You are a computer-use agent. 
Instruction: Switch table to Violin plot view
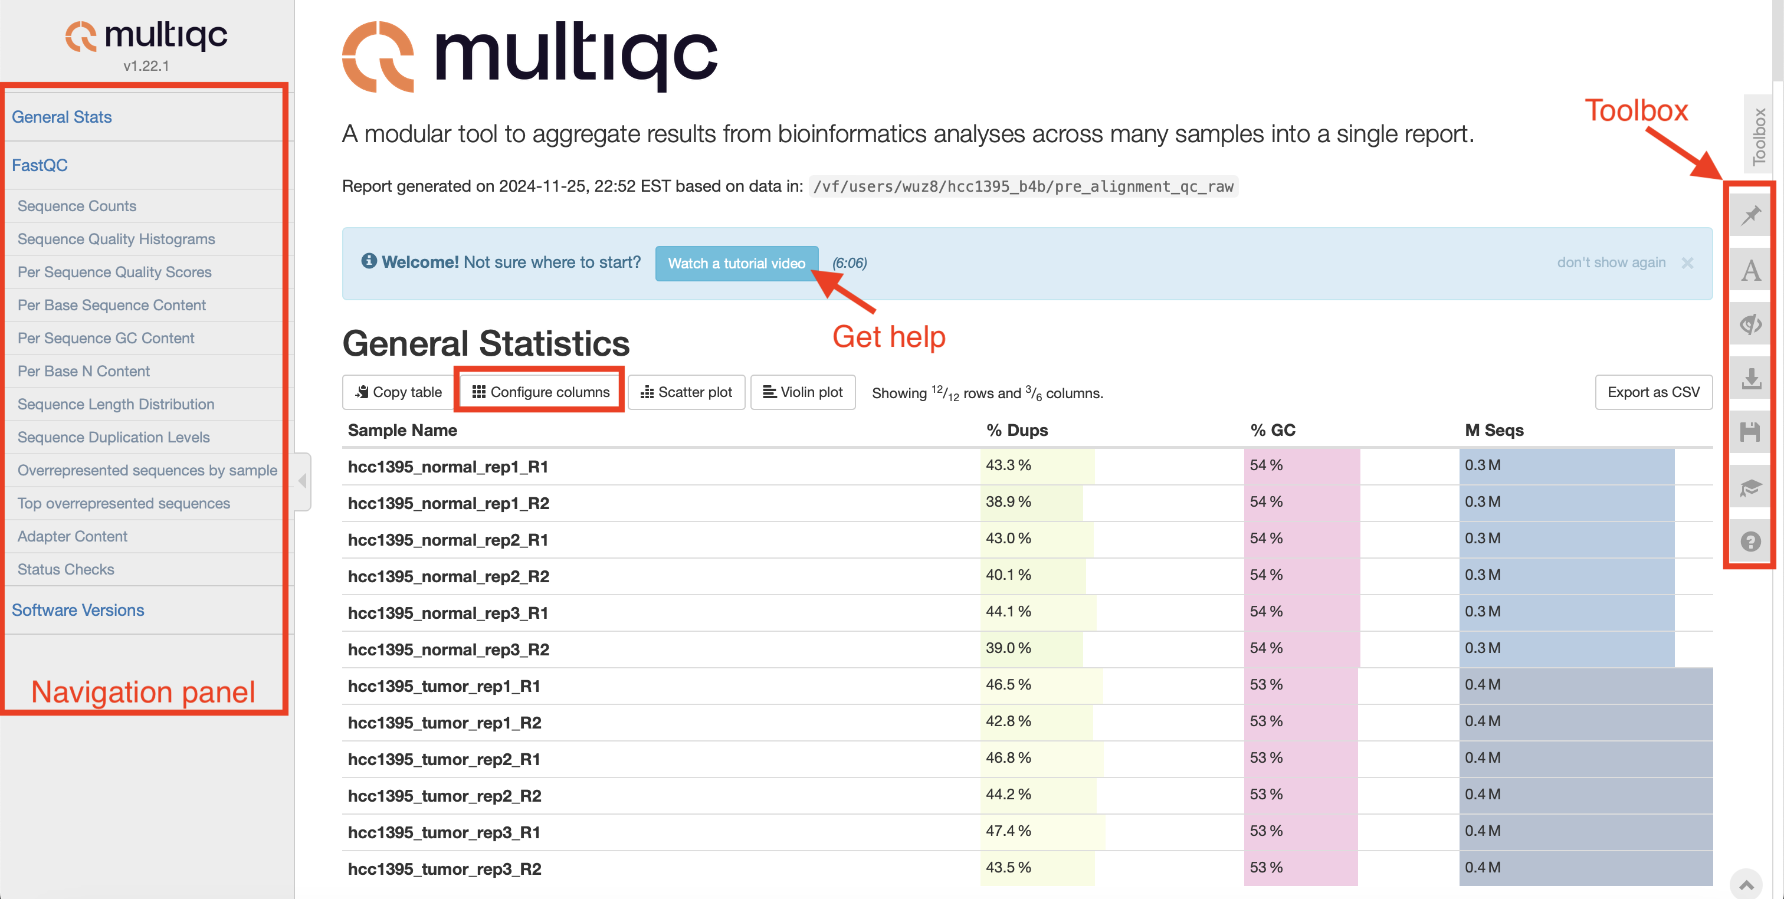point(803,392)
